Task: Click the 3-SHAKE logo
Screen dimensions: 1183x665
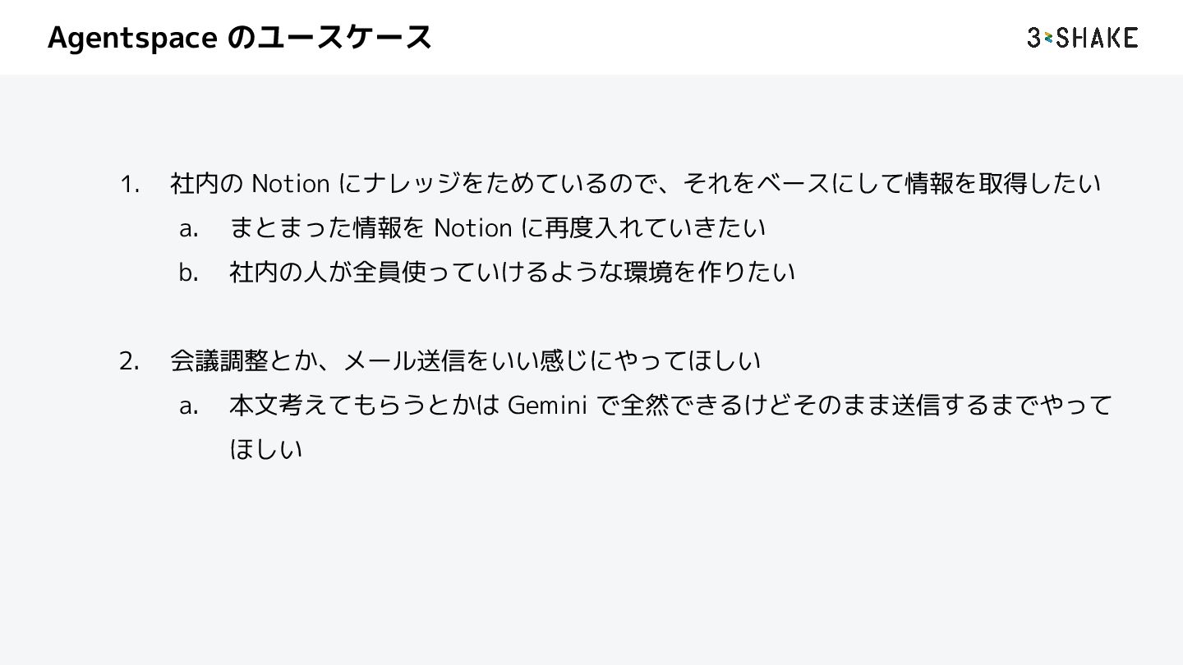Action: [x=1082, y=37]
